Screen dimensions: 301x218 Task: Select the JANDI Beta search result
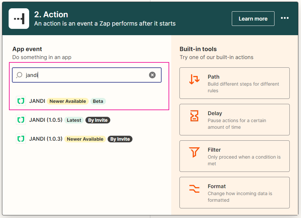pyautogui.click(x=37, y=101)
